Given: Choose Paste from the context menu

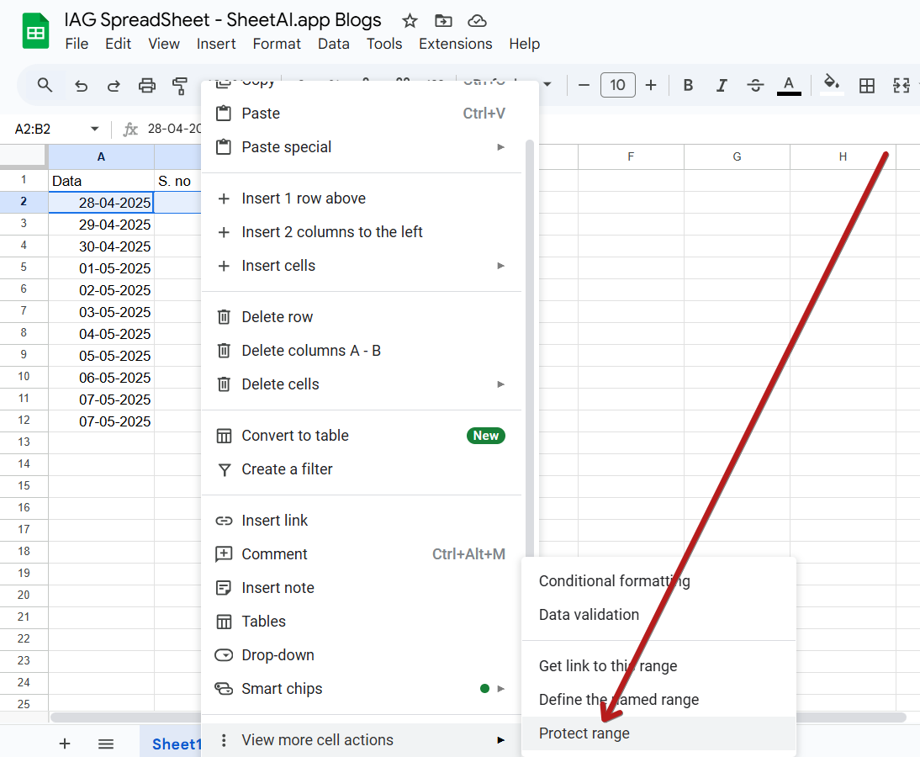Looking at the screenshot, I should tap(362, 114).
